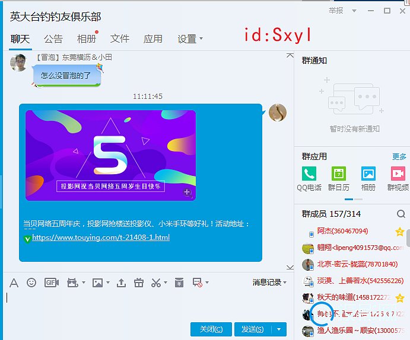Open QQ电话 group app
This screenshot has width=410, height=340.
tap(309, 179)
